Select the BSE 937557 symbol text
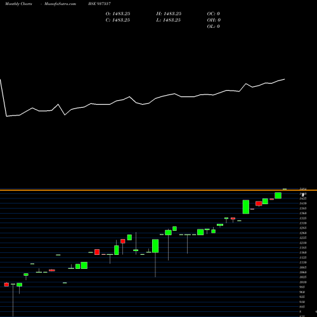317x317 pixels. [x=100, y=4]
